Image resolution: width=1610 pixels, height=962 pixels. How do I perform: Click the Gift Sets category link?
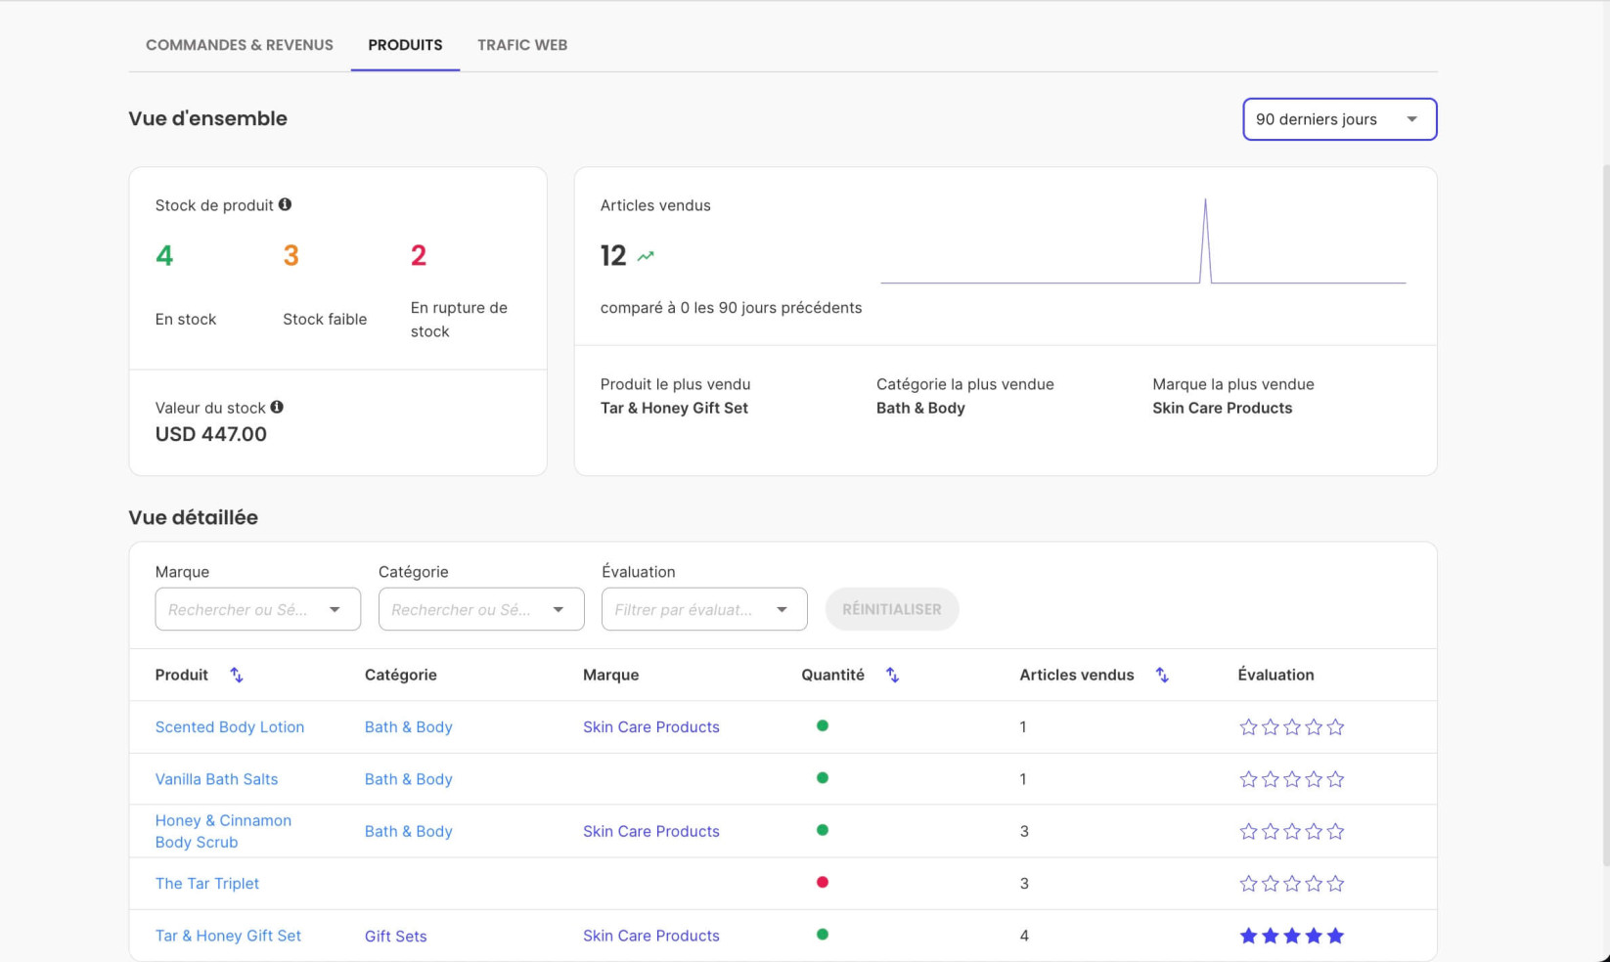point(396,936)
